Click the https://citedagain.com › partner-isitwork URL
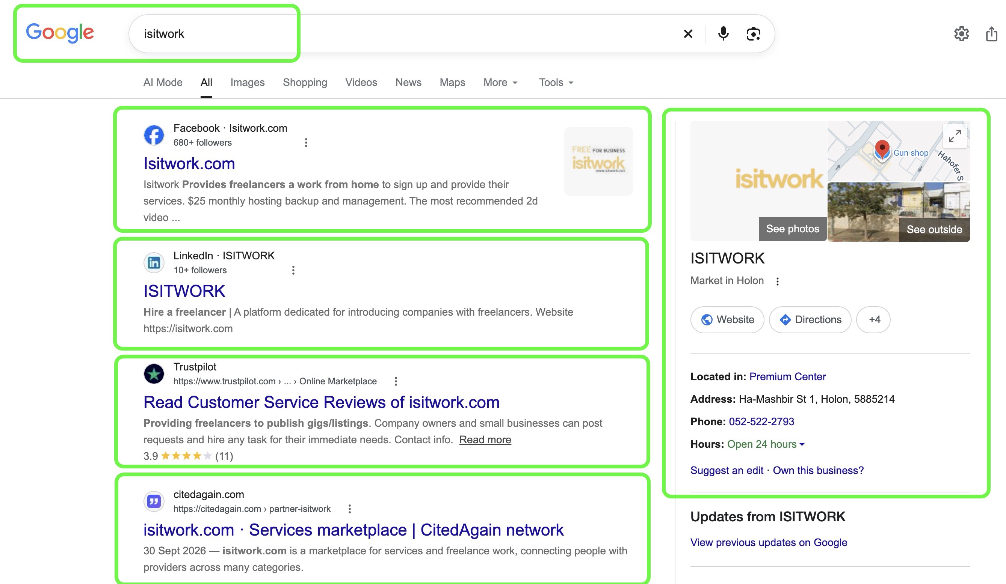 pos(252,509)
